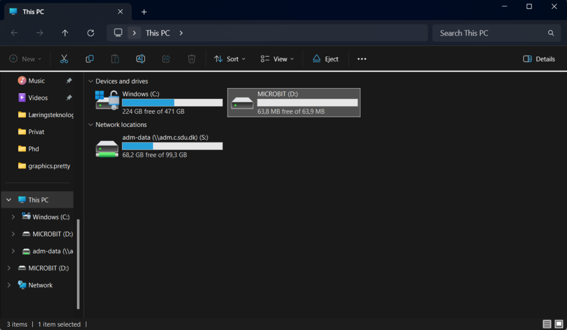
Task: Select This PC in the navigation tree
Action: tap(38, 200)
